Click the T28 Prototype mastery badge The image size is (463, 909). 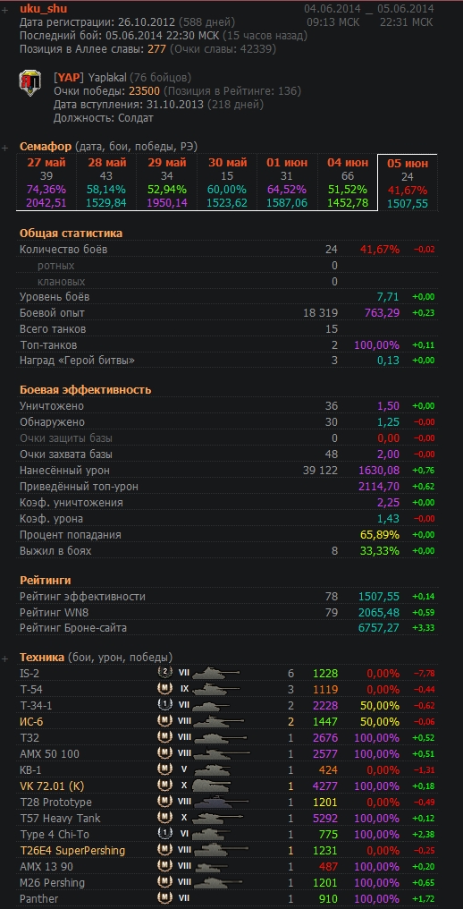coord(165,803)
